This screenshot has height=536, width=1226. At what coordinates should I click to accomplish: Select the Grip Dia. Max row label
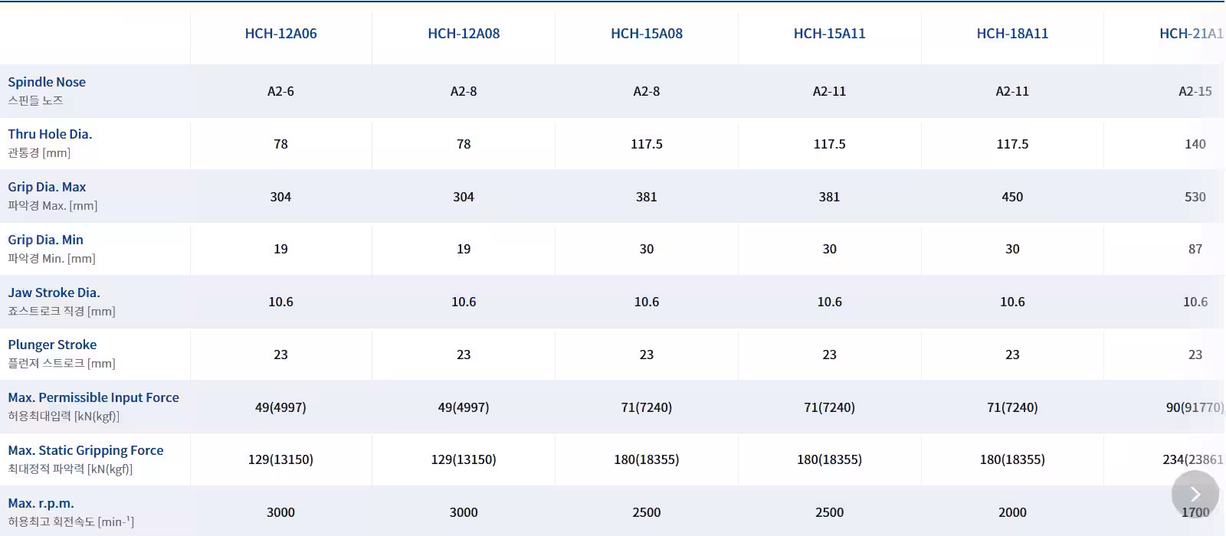click(x=47, y=187)
